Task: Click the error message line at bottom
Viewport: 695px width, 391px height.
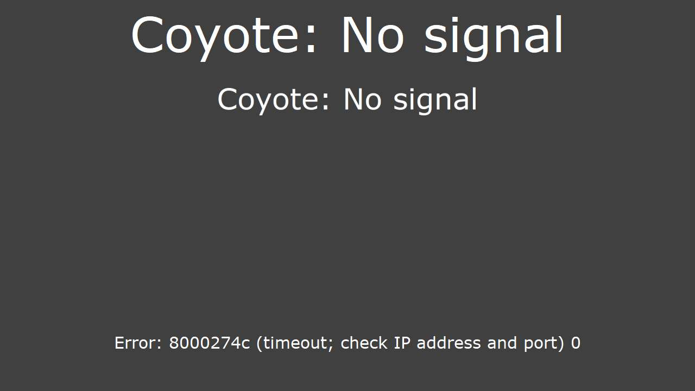Action: 347,343
